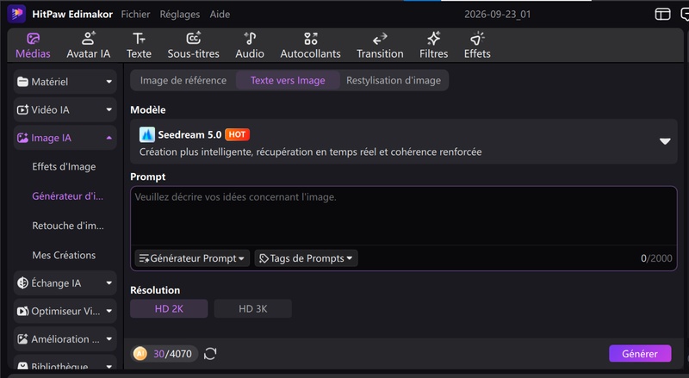
Task: Open the Générateur Prompt dropdown arrow
Action: [241, 259]
